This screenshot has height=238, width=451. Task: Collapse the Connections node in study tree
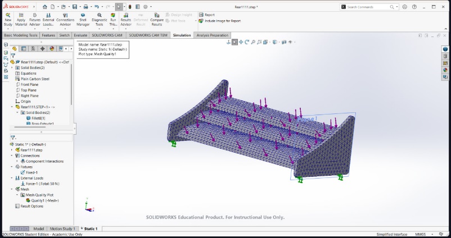pos(12,155)
